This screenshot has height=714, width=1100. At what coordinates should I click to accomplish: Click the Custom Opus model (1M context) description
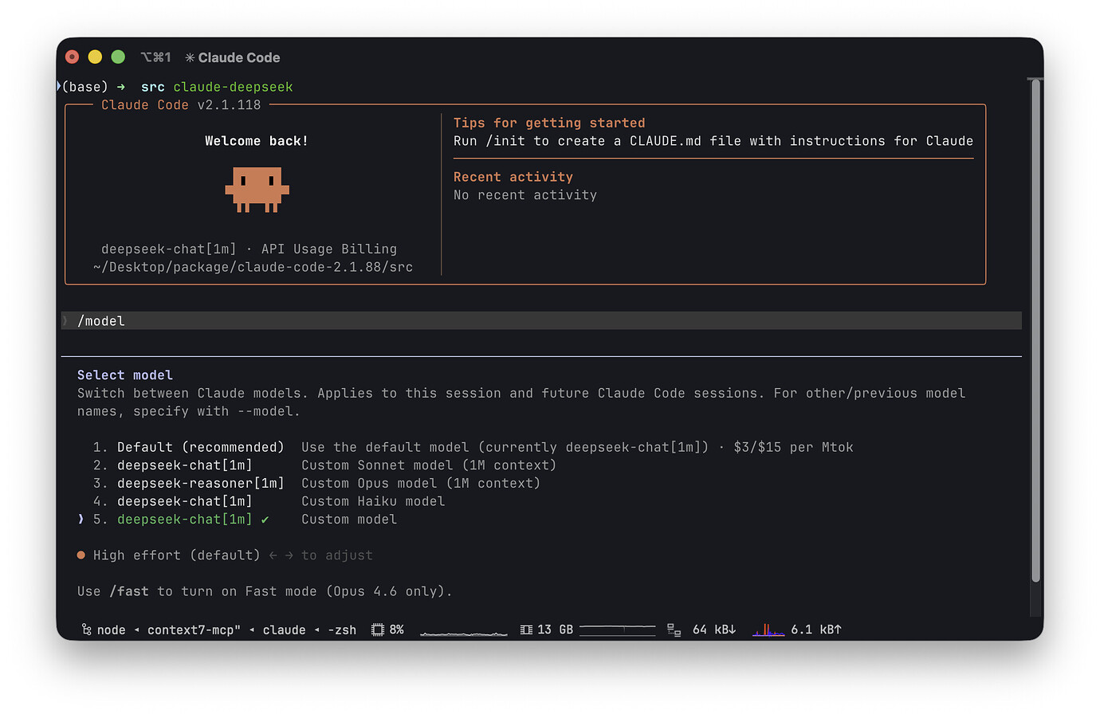(421, 483)
